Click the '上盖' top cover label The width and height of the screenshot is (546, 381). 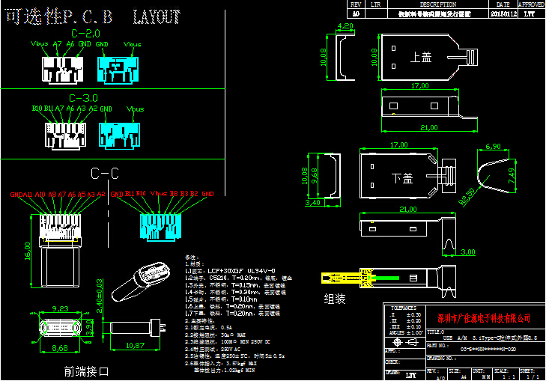coord(421,57)
